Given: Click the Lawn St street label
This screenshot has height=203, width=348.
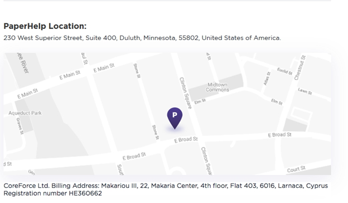Looking at the screenshot, I should 305,91.
